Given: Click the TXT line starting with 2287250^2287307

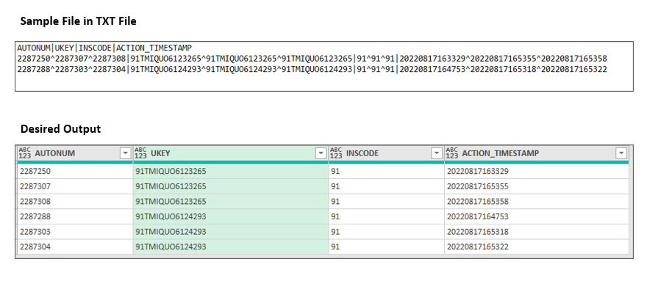Looking at the screenshot, I should [x=312, y=59].
